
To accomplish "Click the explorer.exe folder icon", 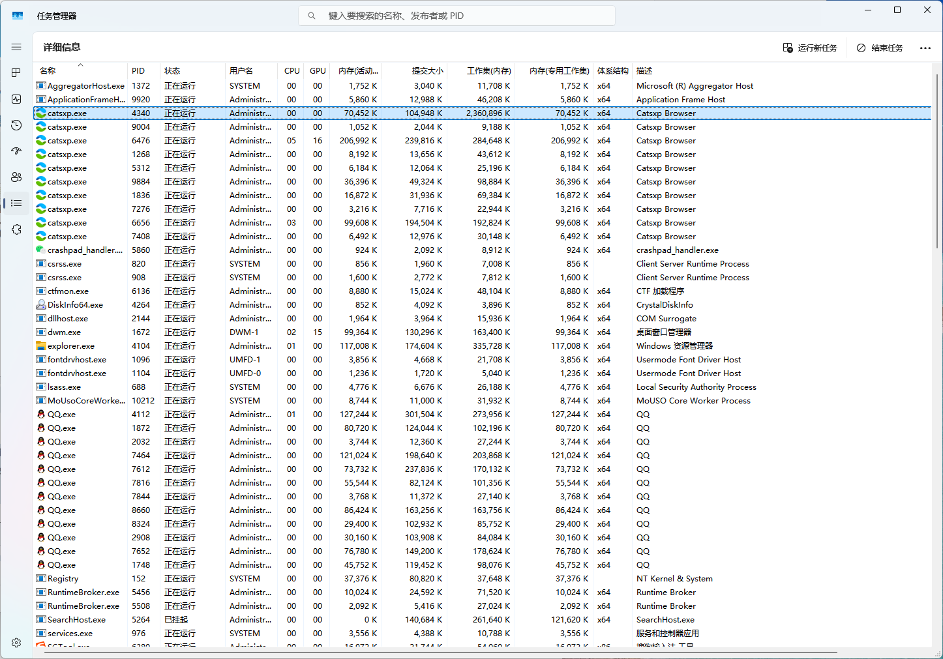I will click(x=41, y=345).
